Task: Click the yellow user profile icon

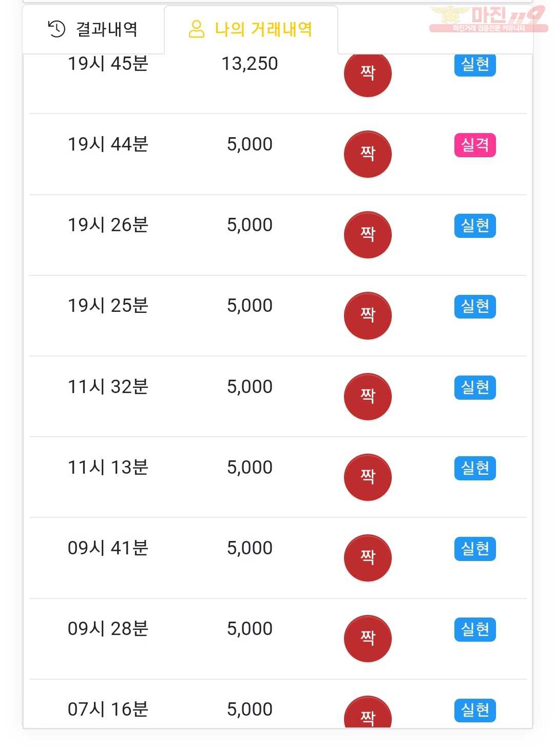Action: (197, 29)
